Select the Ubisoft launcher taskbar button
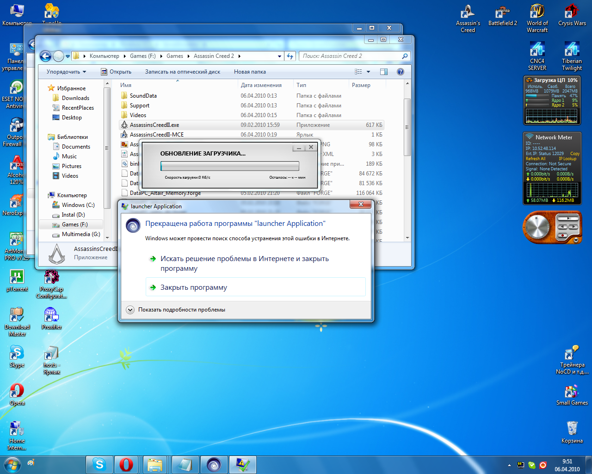592x474 pixels. coord(214,465)
